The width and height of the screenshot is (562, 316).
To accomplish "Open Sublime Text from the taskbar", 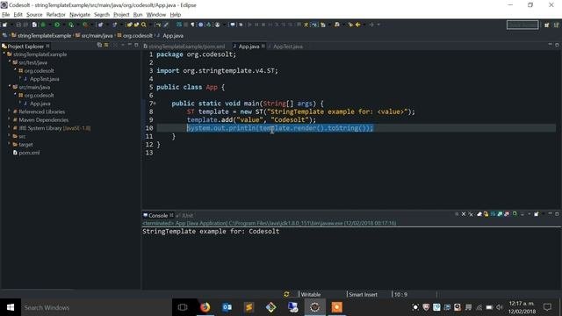I will [x=249, y=307].
